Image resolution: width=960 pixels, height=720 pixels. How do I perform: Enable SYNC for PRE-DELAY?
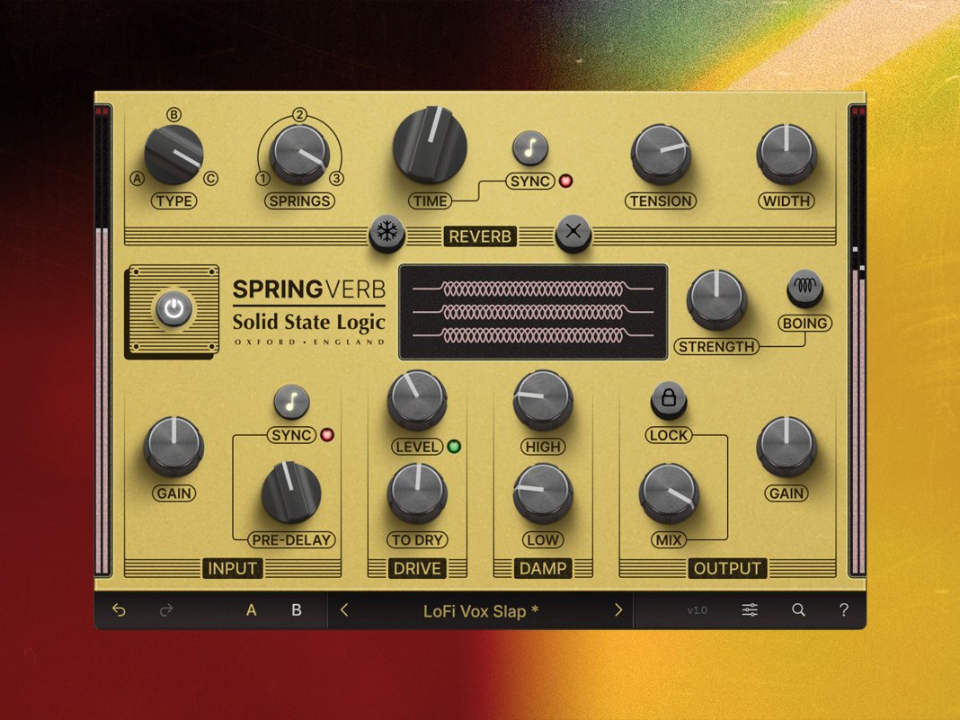pyautogui.click(x=290, y=402)
